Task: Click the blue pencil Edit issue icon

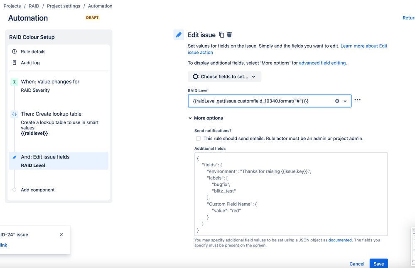Action: click(179, 35)
